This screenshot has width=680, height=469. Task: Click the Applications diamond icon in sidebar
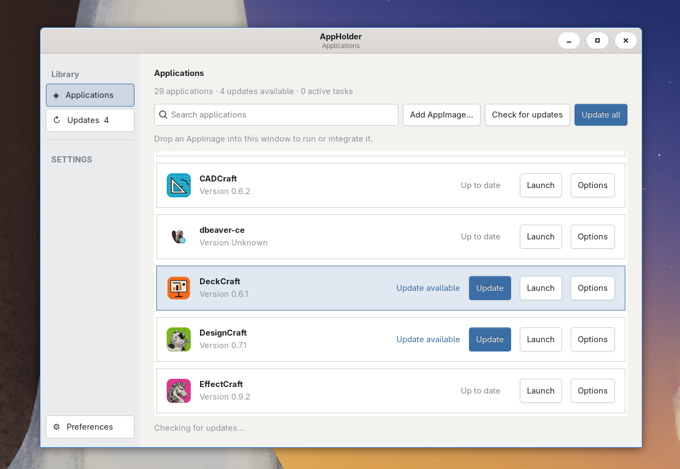[56, 95]
